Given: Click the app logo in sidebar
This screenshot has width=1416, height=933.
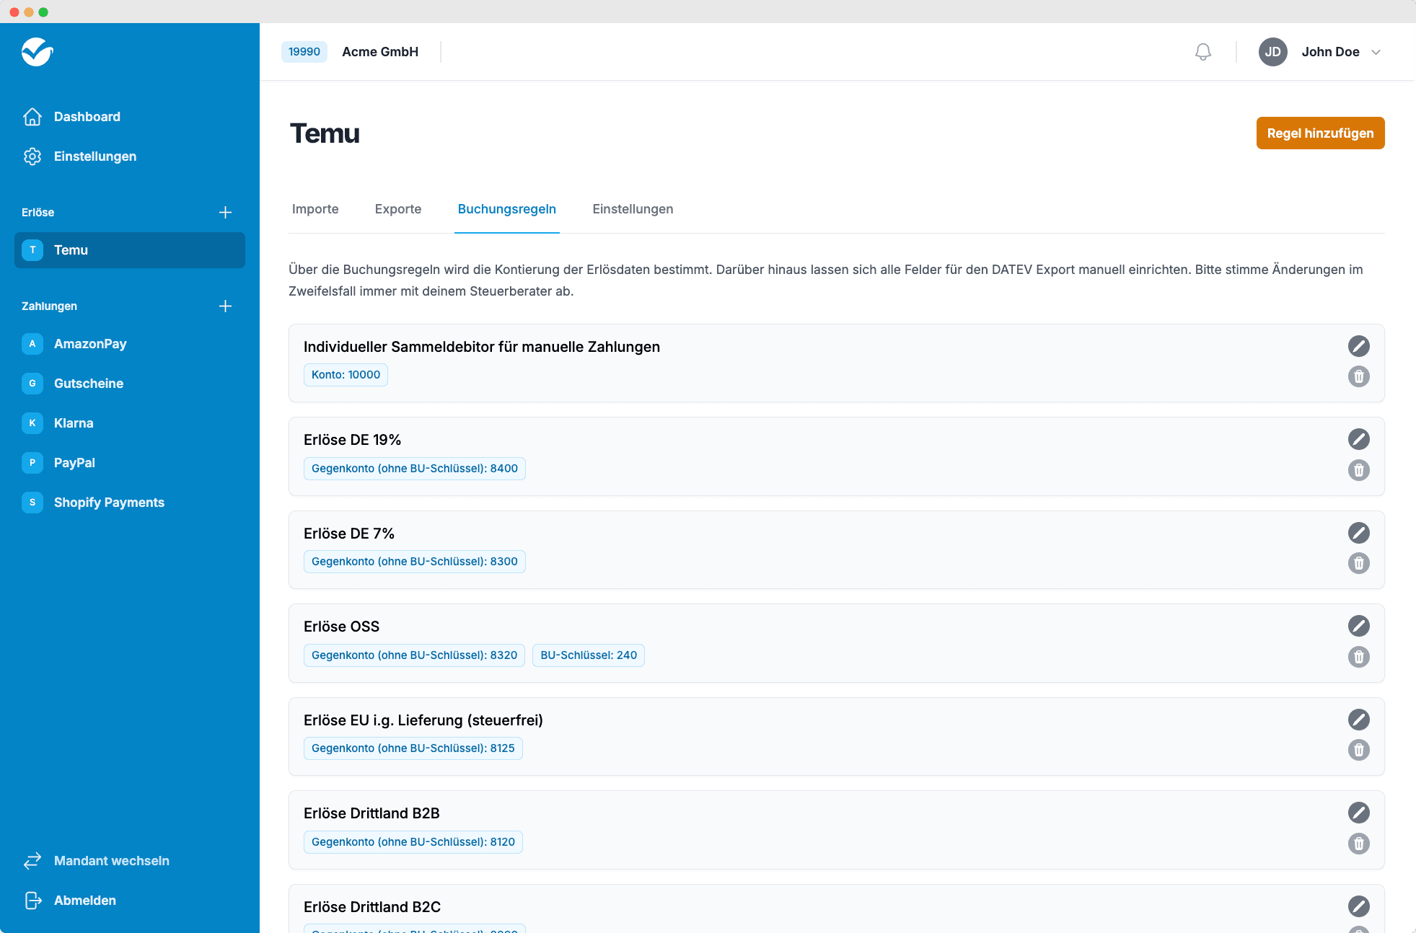Looking at the screenshot, I should (x=38, y=52).
